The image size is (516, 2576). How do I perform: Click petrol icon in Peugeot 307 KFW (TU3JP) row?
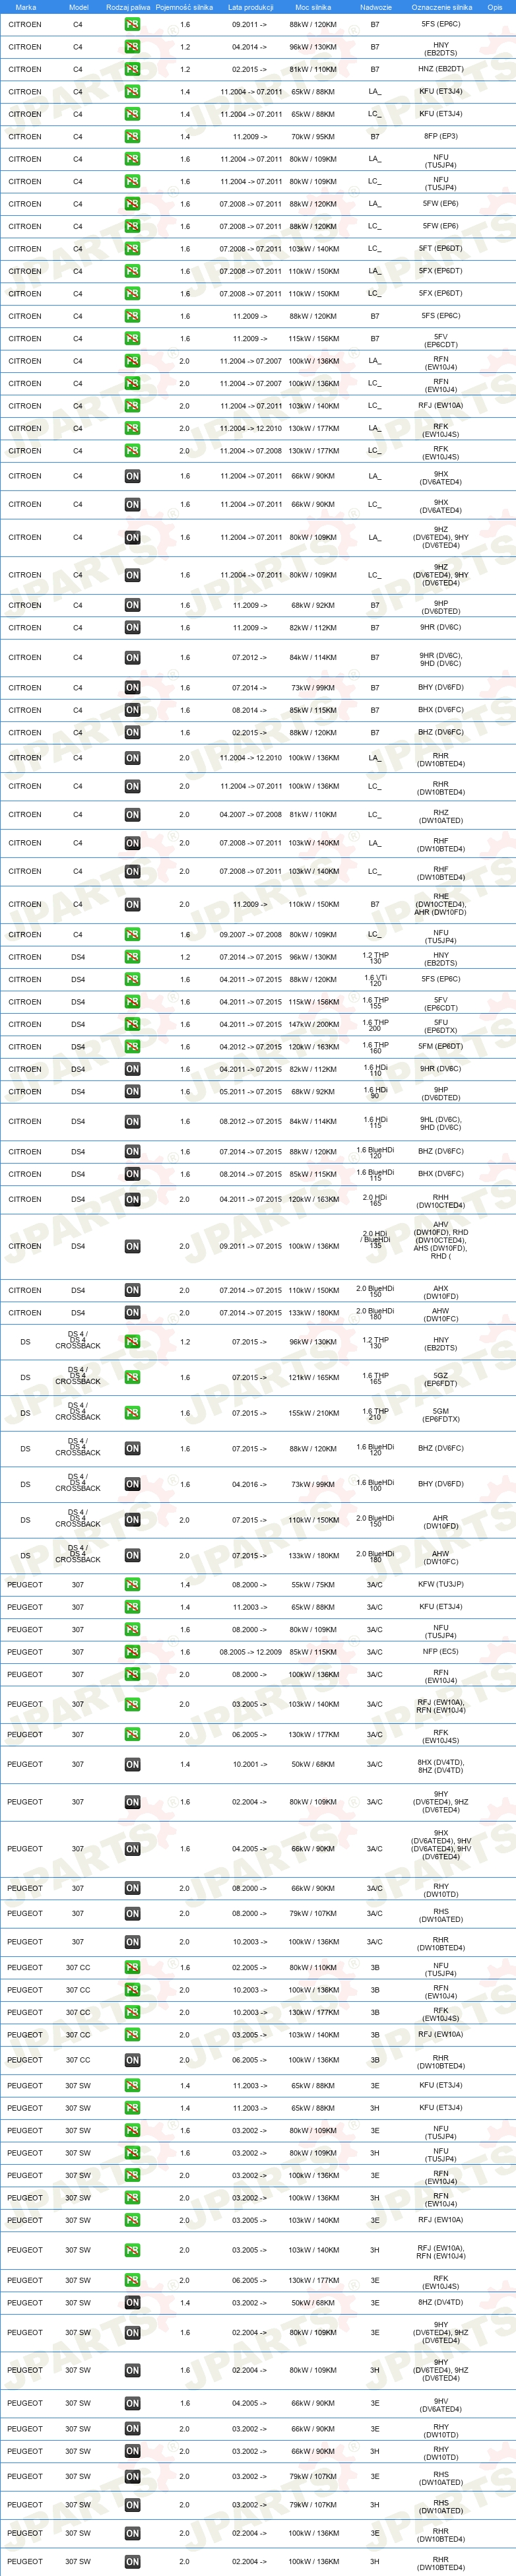132,1585
